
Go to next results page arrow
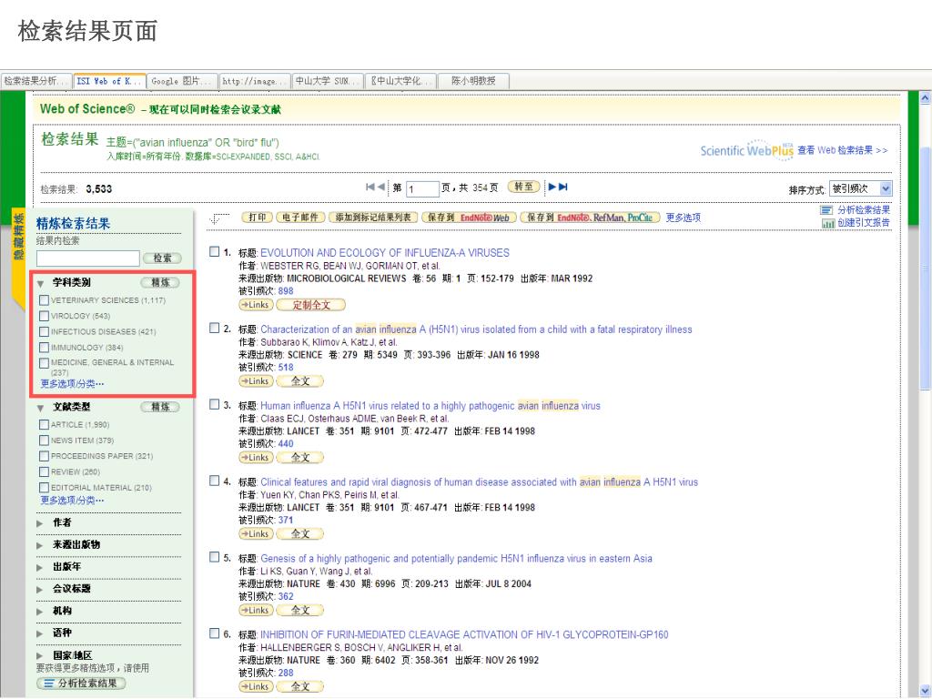click(552, 187)
